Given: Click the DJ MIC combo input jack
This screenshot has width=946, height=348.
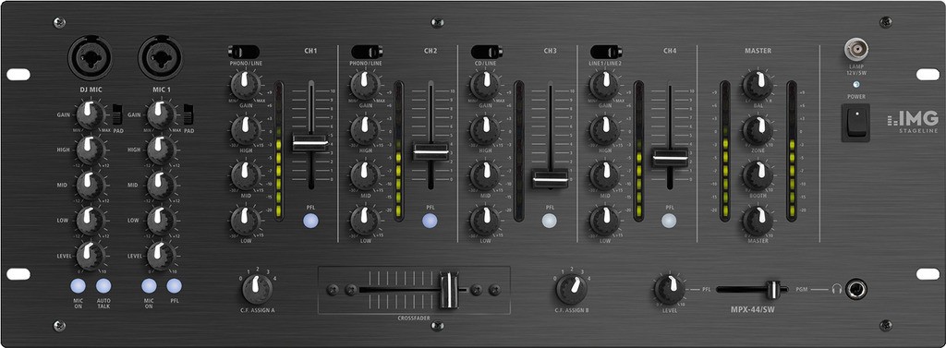Looking at the screenshot, I should (x=90, y=58).
